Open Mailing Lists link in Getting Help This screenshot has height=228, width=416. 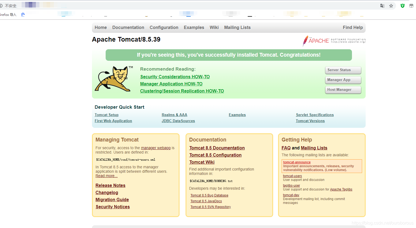pyautogui.click(x=314, y=148)
